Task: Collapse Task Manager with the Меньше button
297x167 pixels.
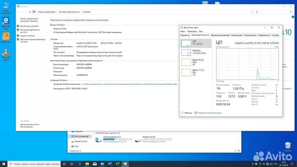Action: 188,113
